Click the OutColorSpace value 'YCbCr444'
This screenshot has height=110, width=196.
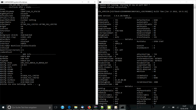pyautogui.click(x=119, y=31)
